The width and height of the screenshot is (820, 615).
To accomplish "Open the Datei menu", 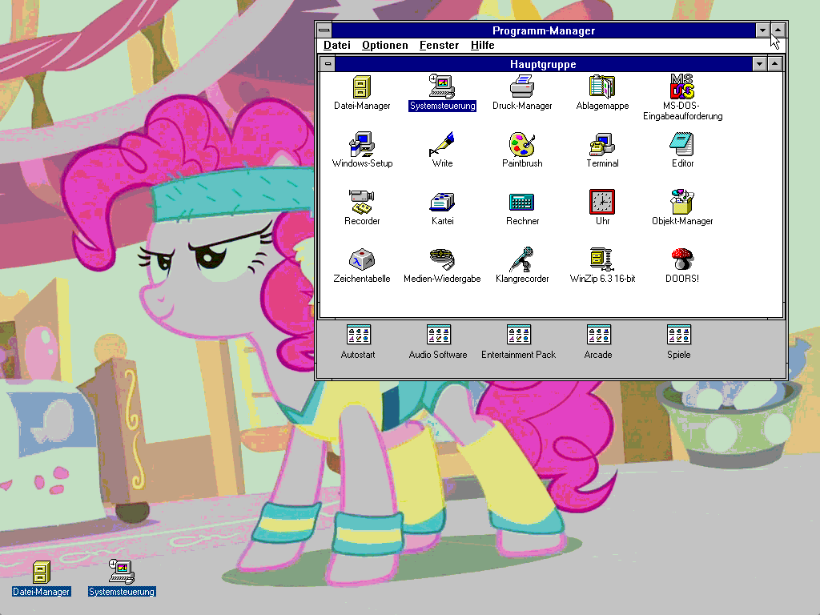I will (x=337, y=46).
